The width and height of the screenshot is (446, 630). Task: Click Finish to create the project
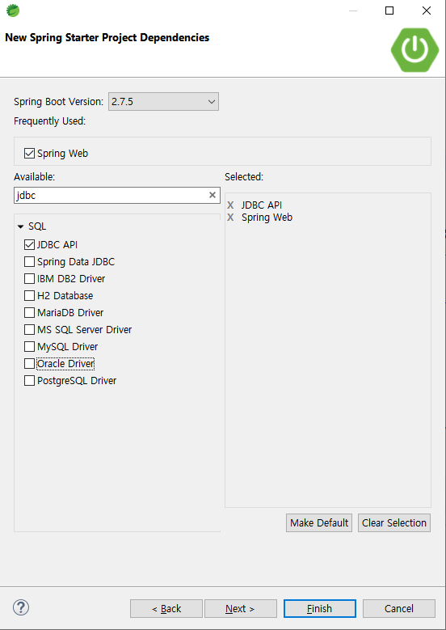coord(319,608)
